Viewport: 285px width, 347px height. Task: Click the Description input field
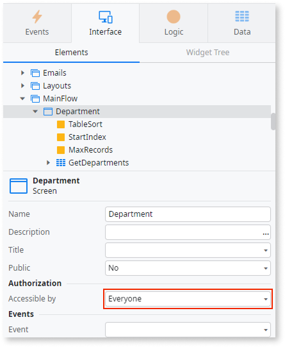click(x=188, y=232)
